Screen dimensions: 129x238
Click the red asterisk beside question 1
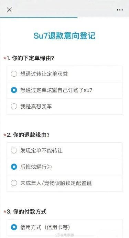[5, 58]
